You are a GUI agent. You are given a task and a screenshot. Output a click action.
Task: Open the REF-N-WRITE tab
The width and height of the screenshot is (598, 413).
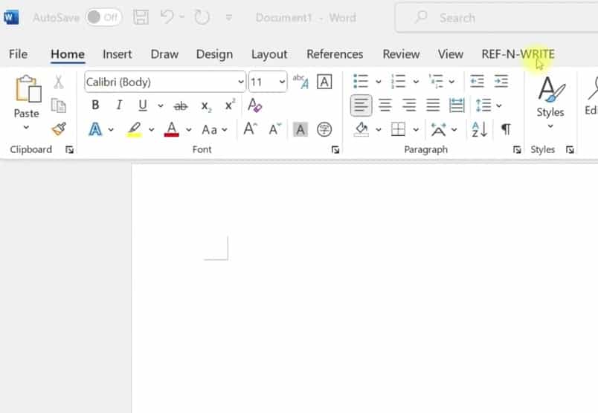point(518,54)
